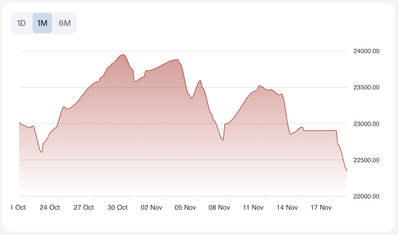
Task: Click the 24000.00 price axis label
Action: coord(366,51)
